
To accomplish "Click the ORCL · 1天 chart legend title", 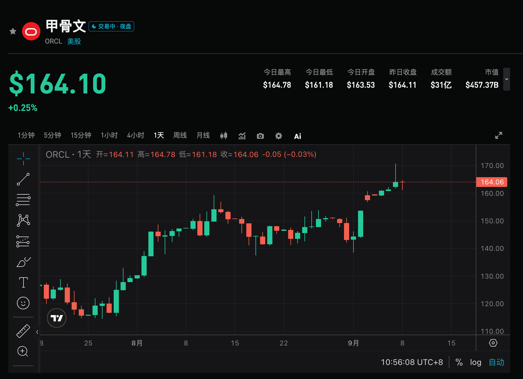I will click(68, 155).
